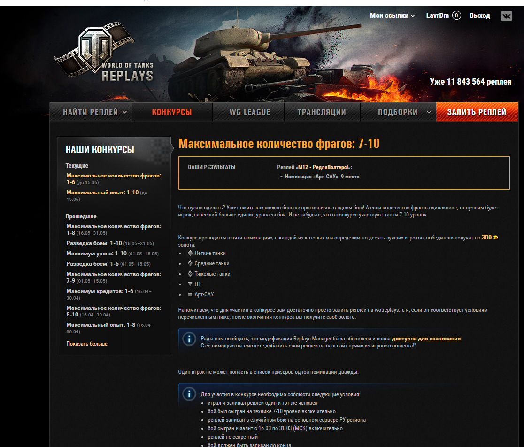Open the доступна для скачивания link

pyautogui.click(x=426, y=339)
